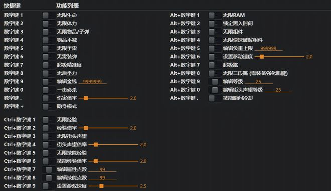The width and height of the screenshot is (331, 191).
Task: Toggle 编辑等级 switch
Action: coord(215,82)
